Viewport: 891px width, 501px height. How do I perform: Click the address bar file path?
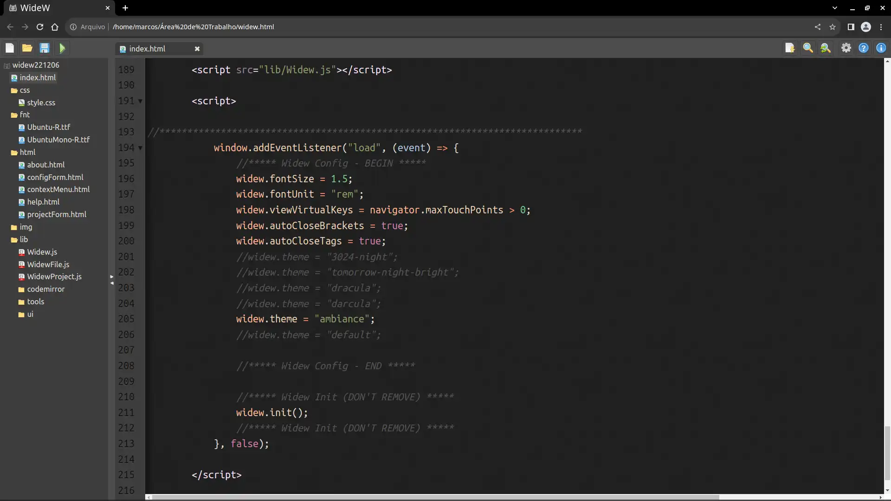(x=192, y=26)
